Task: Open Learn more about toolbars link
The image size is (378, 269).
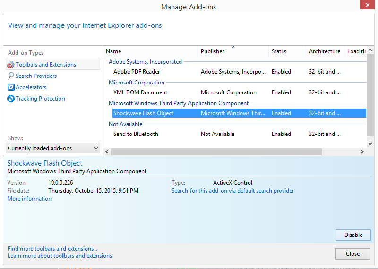Action: click(60, 256)
